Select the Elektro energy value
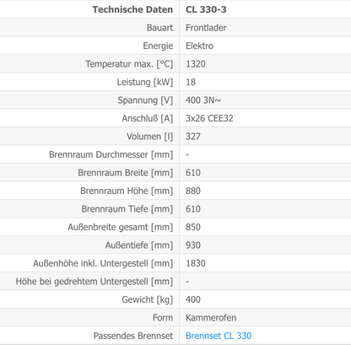Image resolution: width=351 pixels, height=345 pixels. (x=199, y=46)
